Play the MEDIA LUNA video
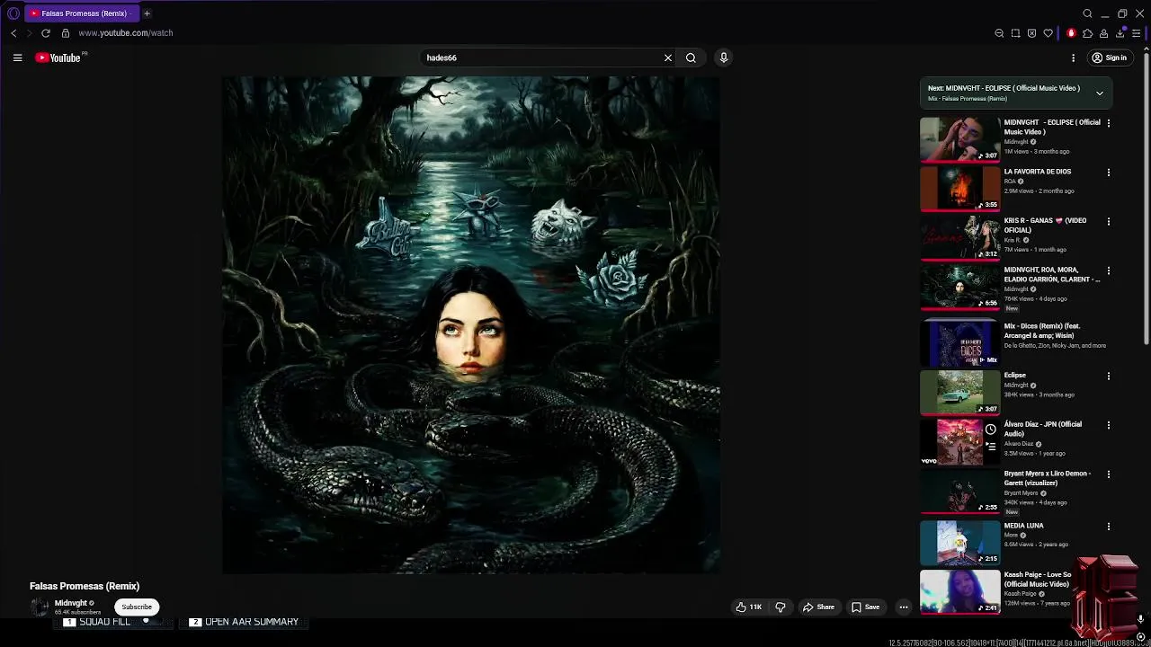1151x647 pixels. tap(959, 543)
